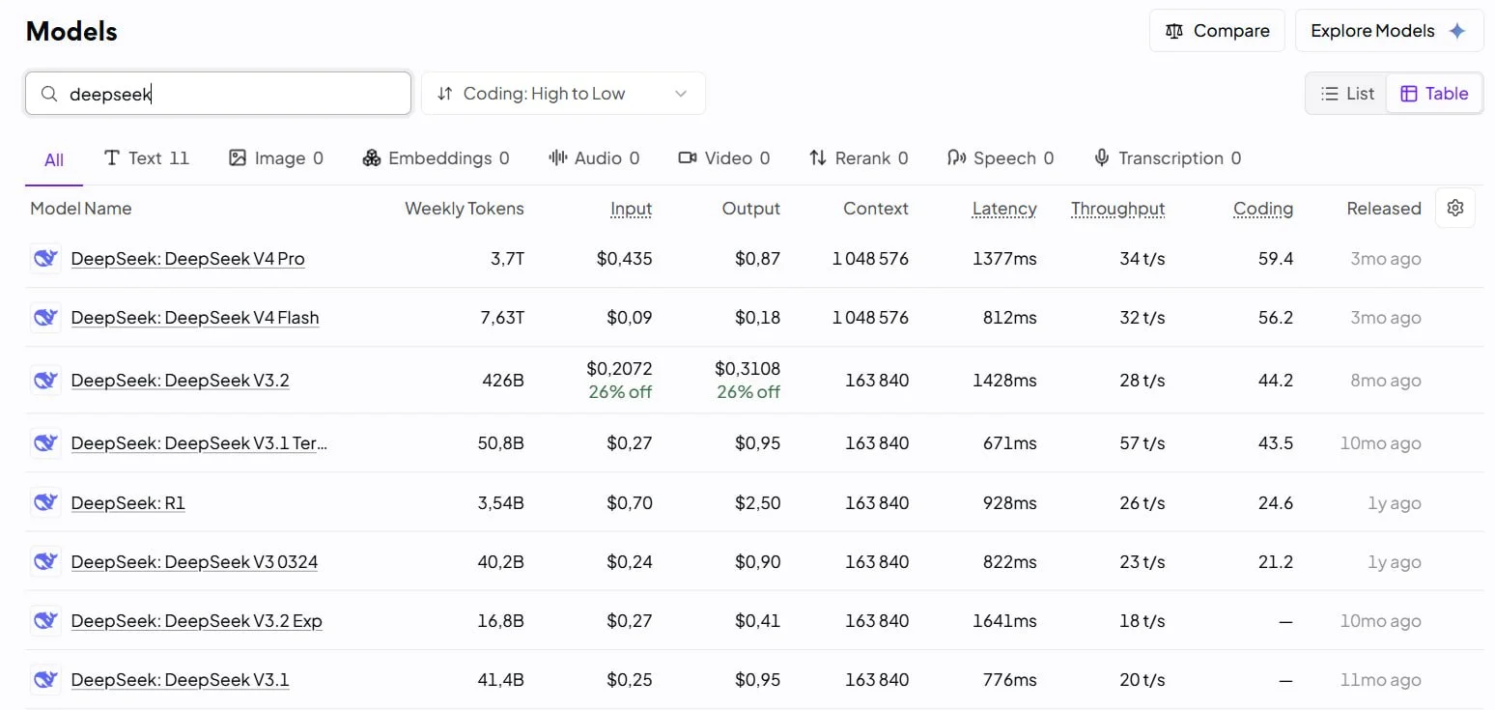Click the Weekly Tokens column header

(x=465, y=209)
